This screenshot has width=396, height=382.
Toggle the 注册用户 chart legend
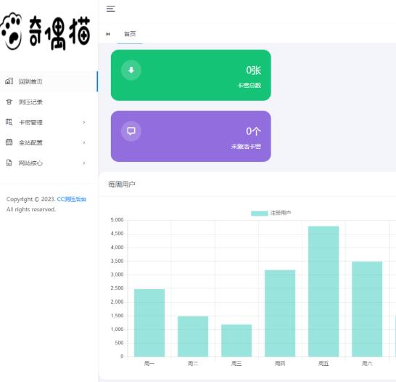click(271, 213)
